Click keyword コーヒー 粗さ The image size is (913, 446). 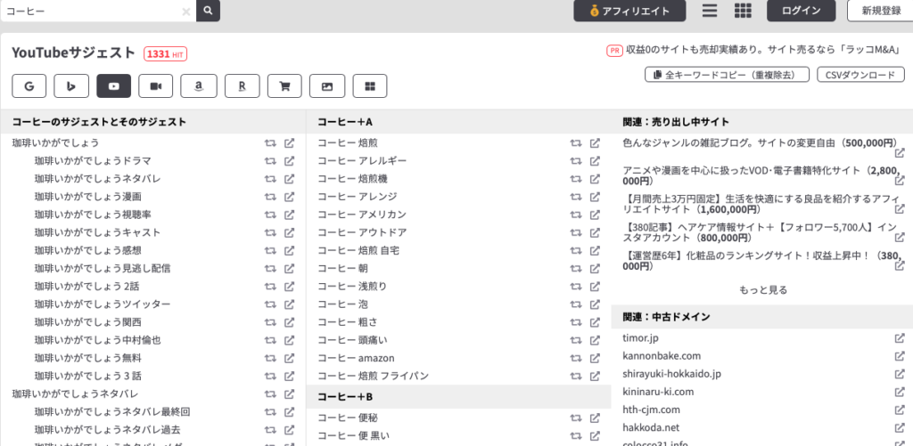(x=348, y=322)
